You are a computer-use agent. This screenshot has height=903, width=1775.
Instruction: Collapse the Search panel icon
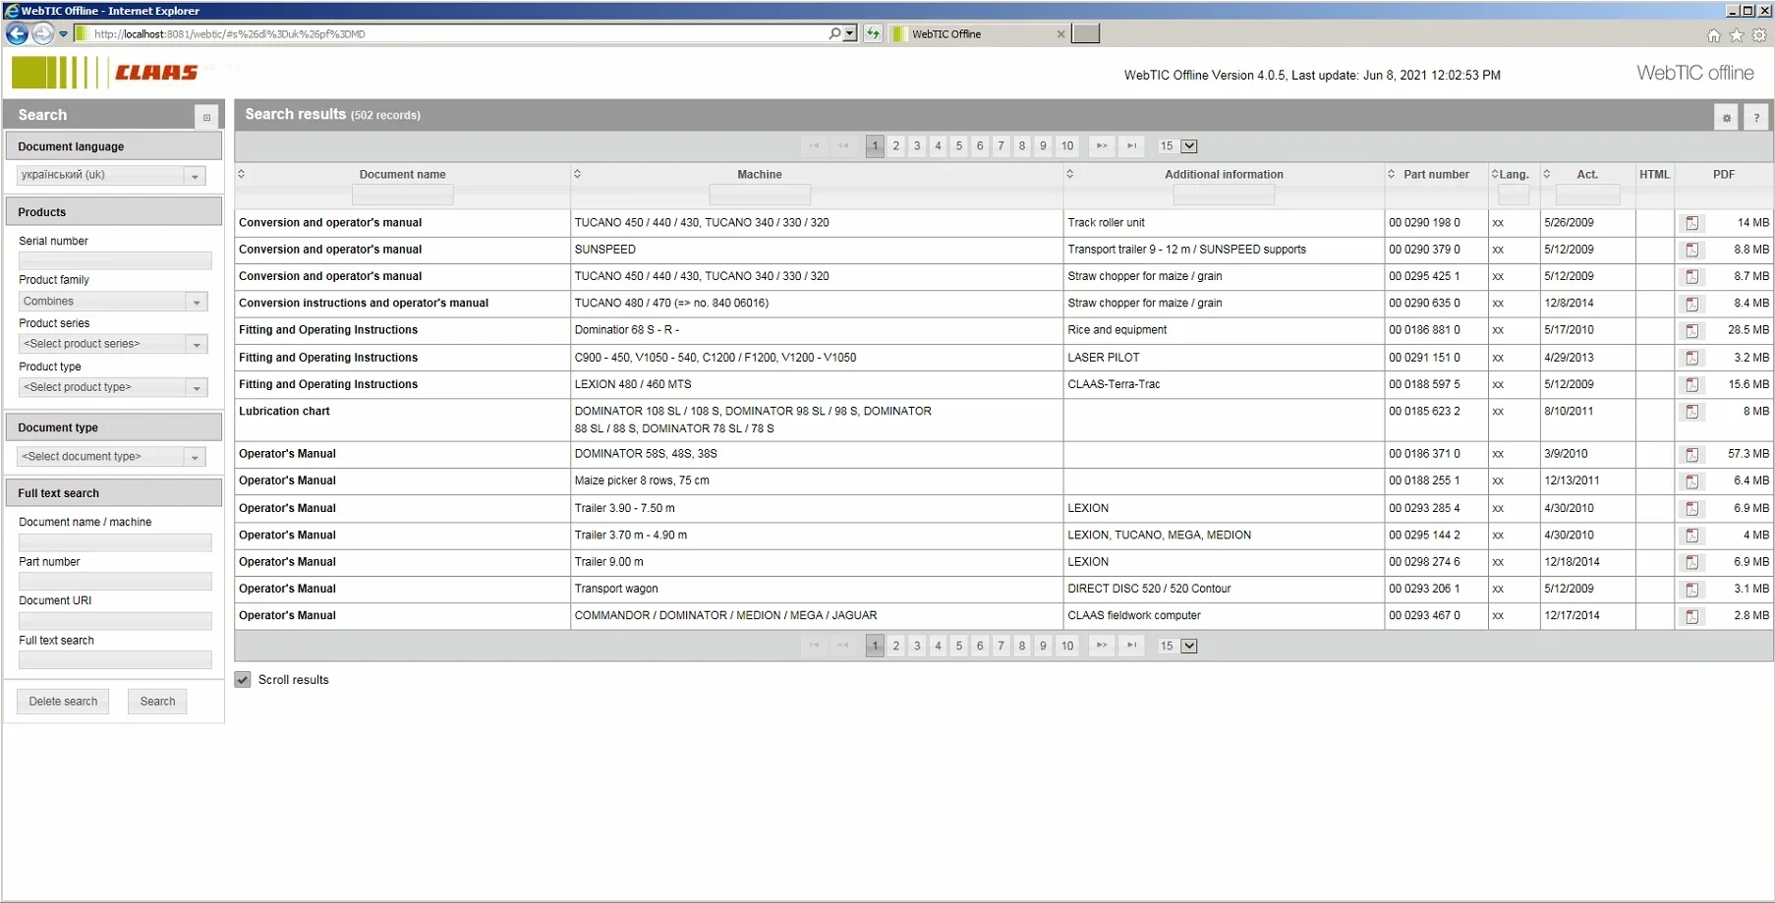coord(206,117)
